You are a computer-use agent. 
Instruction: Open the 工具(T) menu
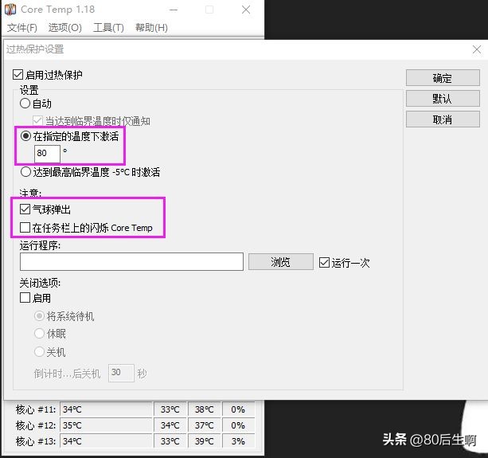click(x=108, y=28)
